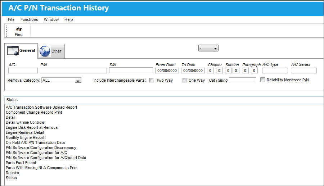
Task: Click the toolbar grip handle dots
Action: [6, 31]
